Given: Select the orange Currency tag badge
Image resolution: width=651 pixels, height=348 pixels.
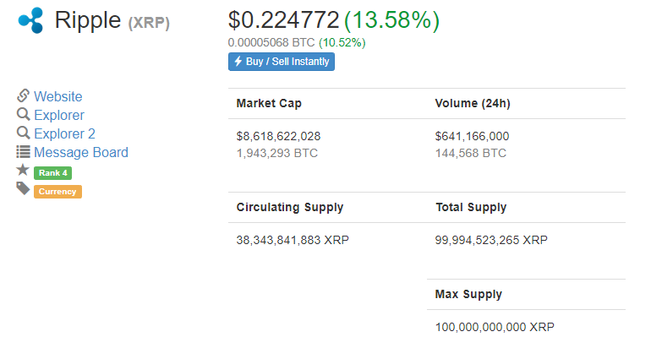Looking at the screenshot, I should point(57,192).
